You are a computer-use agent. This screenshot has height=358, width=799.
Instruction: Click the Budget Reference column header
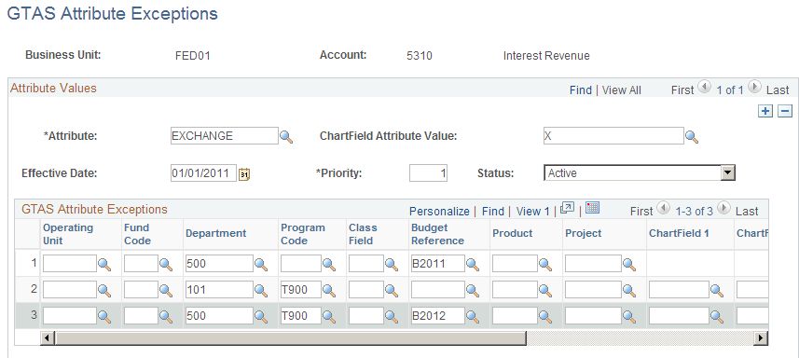437,234
